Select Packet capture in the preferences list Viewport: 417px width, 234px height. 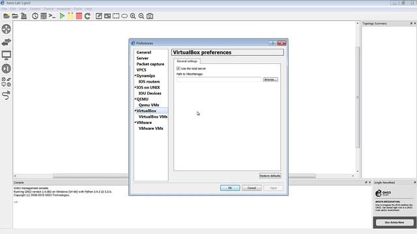click(151, 64)
